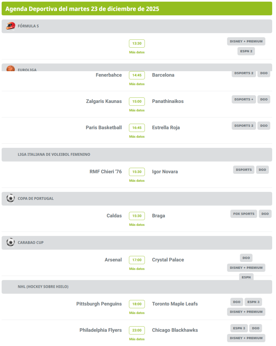Image resolution: width=276 pixels, height=346 pixels.
Task: Open Más datos under Fenerbahce vs Barcelona
Action: (137, 84)
